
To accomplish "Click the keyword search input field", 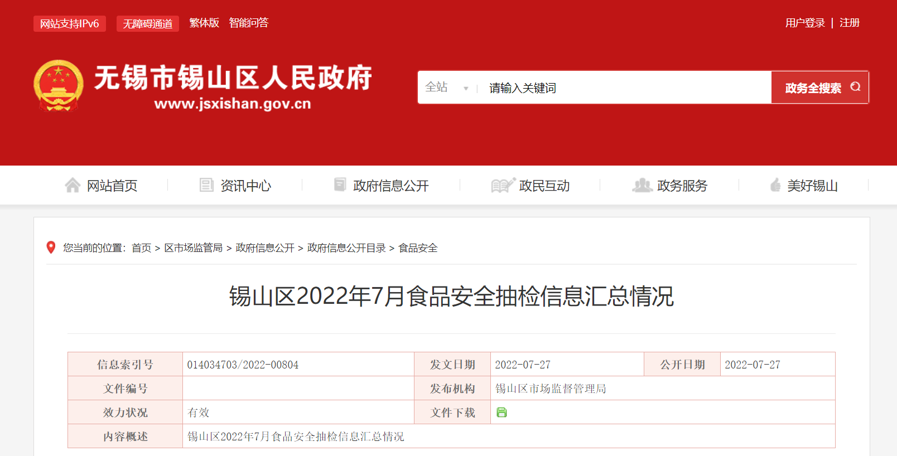I will click(625, 88).
